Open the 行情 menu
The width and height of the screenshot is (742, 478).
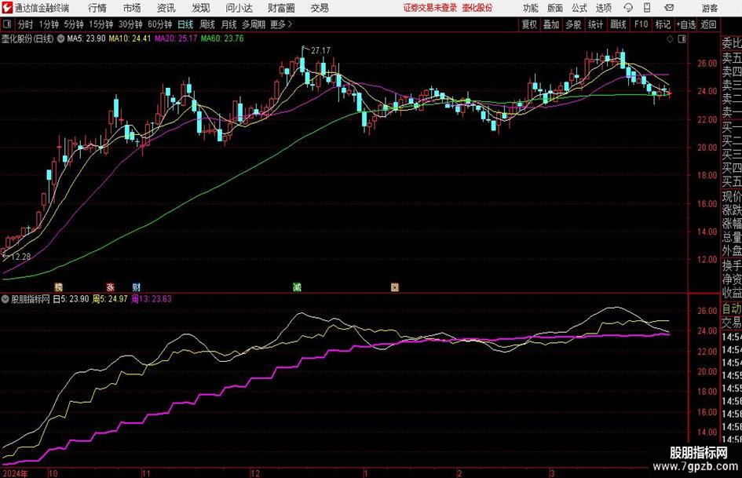click(97, 8)
